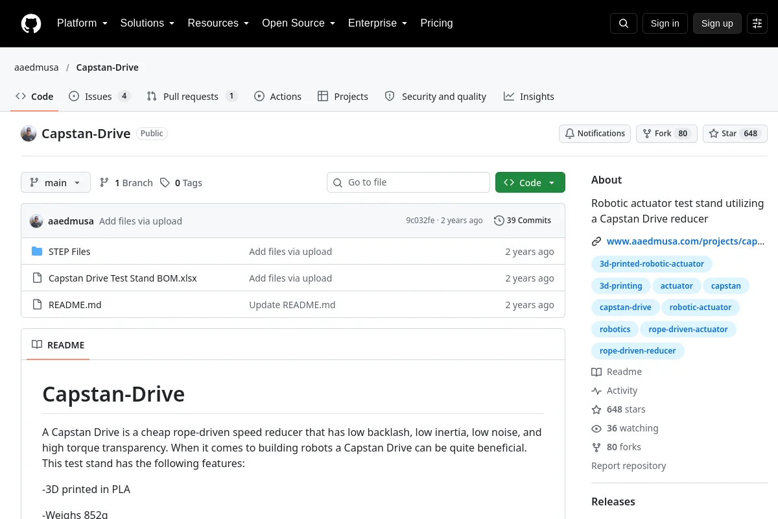Click the Notifications button
Screen dimensions: 778x519
[x=595, y=134]
